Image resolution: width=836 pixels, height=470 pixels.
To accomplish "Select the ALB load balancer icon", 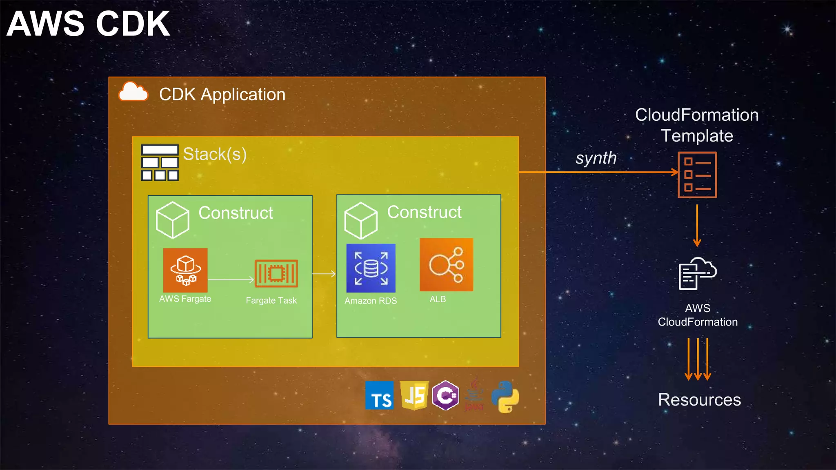I will (x=446, y=265).
